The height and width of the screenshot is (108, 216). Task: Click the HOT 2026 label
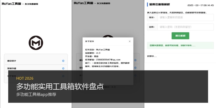[x=25, y=78]
